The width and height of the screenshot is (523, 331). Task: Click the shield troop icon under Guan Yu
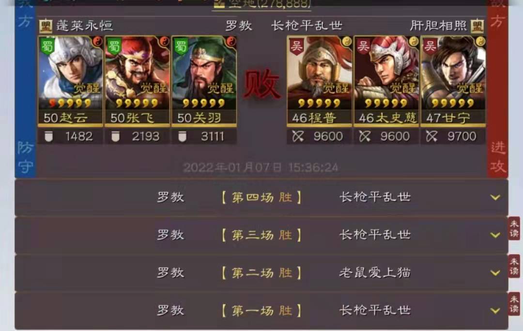click(182, 136)
